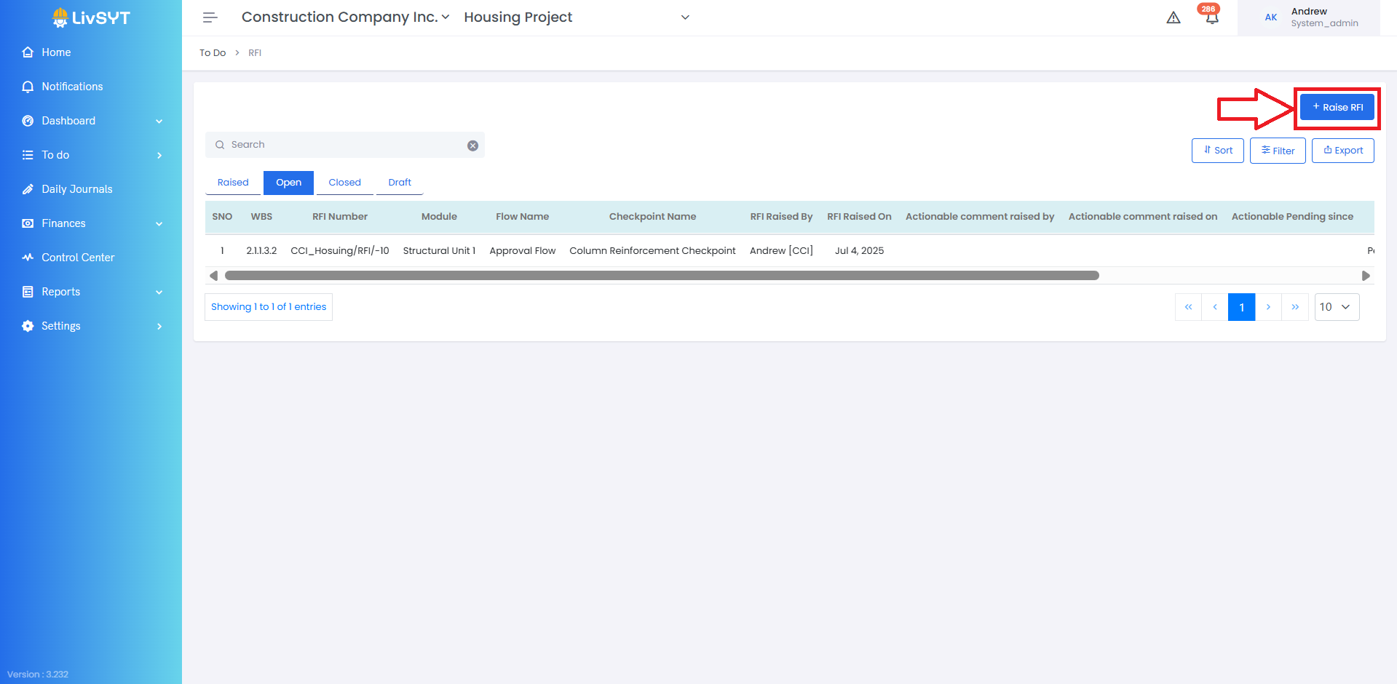Expand the Reports submenu chevron

click(159, 293)
